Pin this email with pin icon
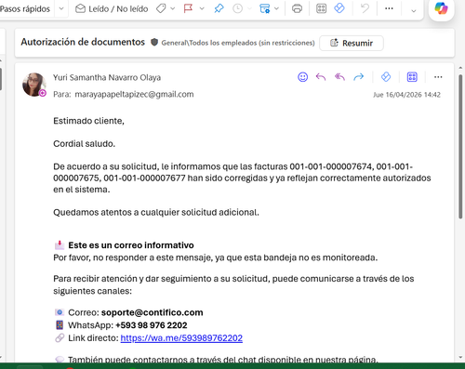Screen dimensions: 465x369 (219, 8)
